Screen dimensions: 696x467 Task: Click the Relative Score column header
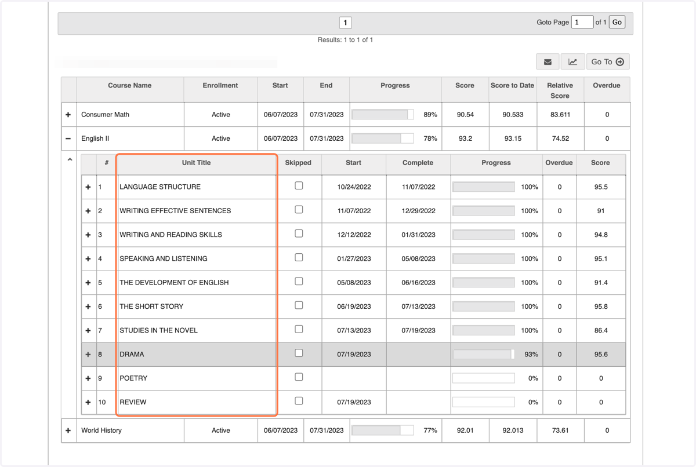click(x=560, y=90)
